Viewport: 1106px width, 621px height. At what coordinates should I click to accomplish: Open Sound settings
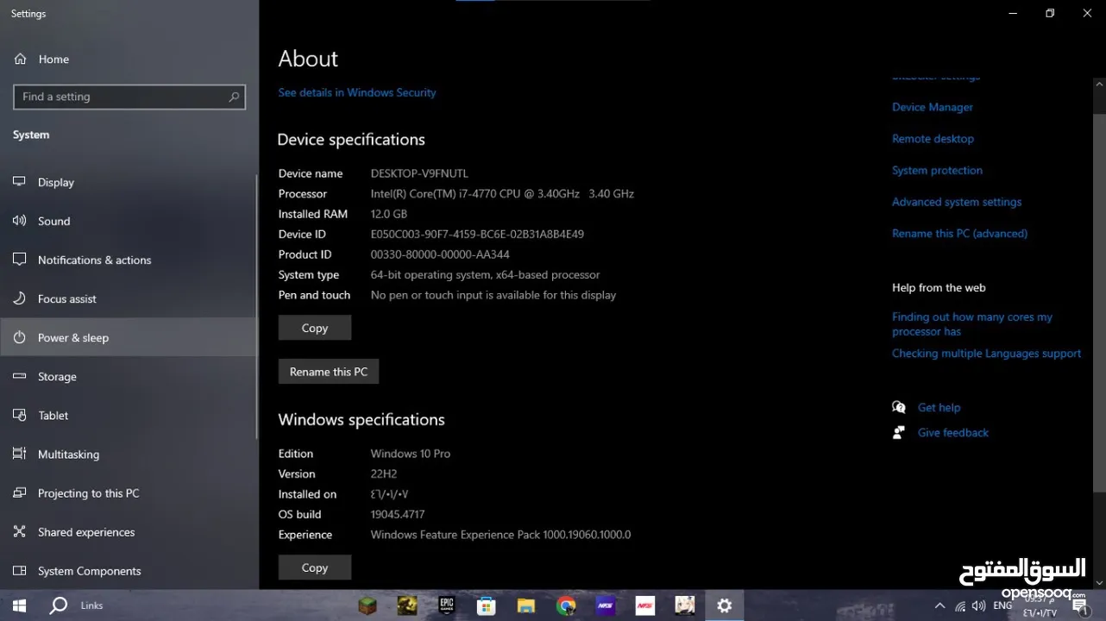coord(129,221)
